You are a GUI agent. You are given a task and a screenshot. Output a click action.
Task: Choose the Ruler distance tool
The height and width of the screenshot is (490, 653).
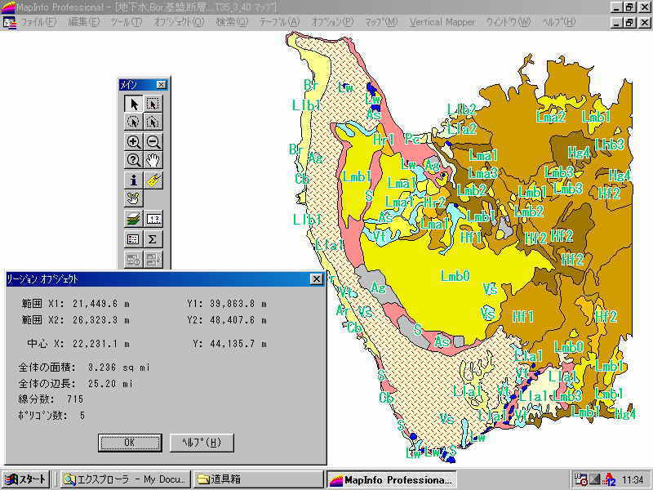click(x=153, y=219)
